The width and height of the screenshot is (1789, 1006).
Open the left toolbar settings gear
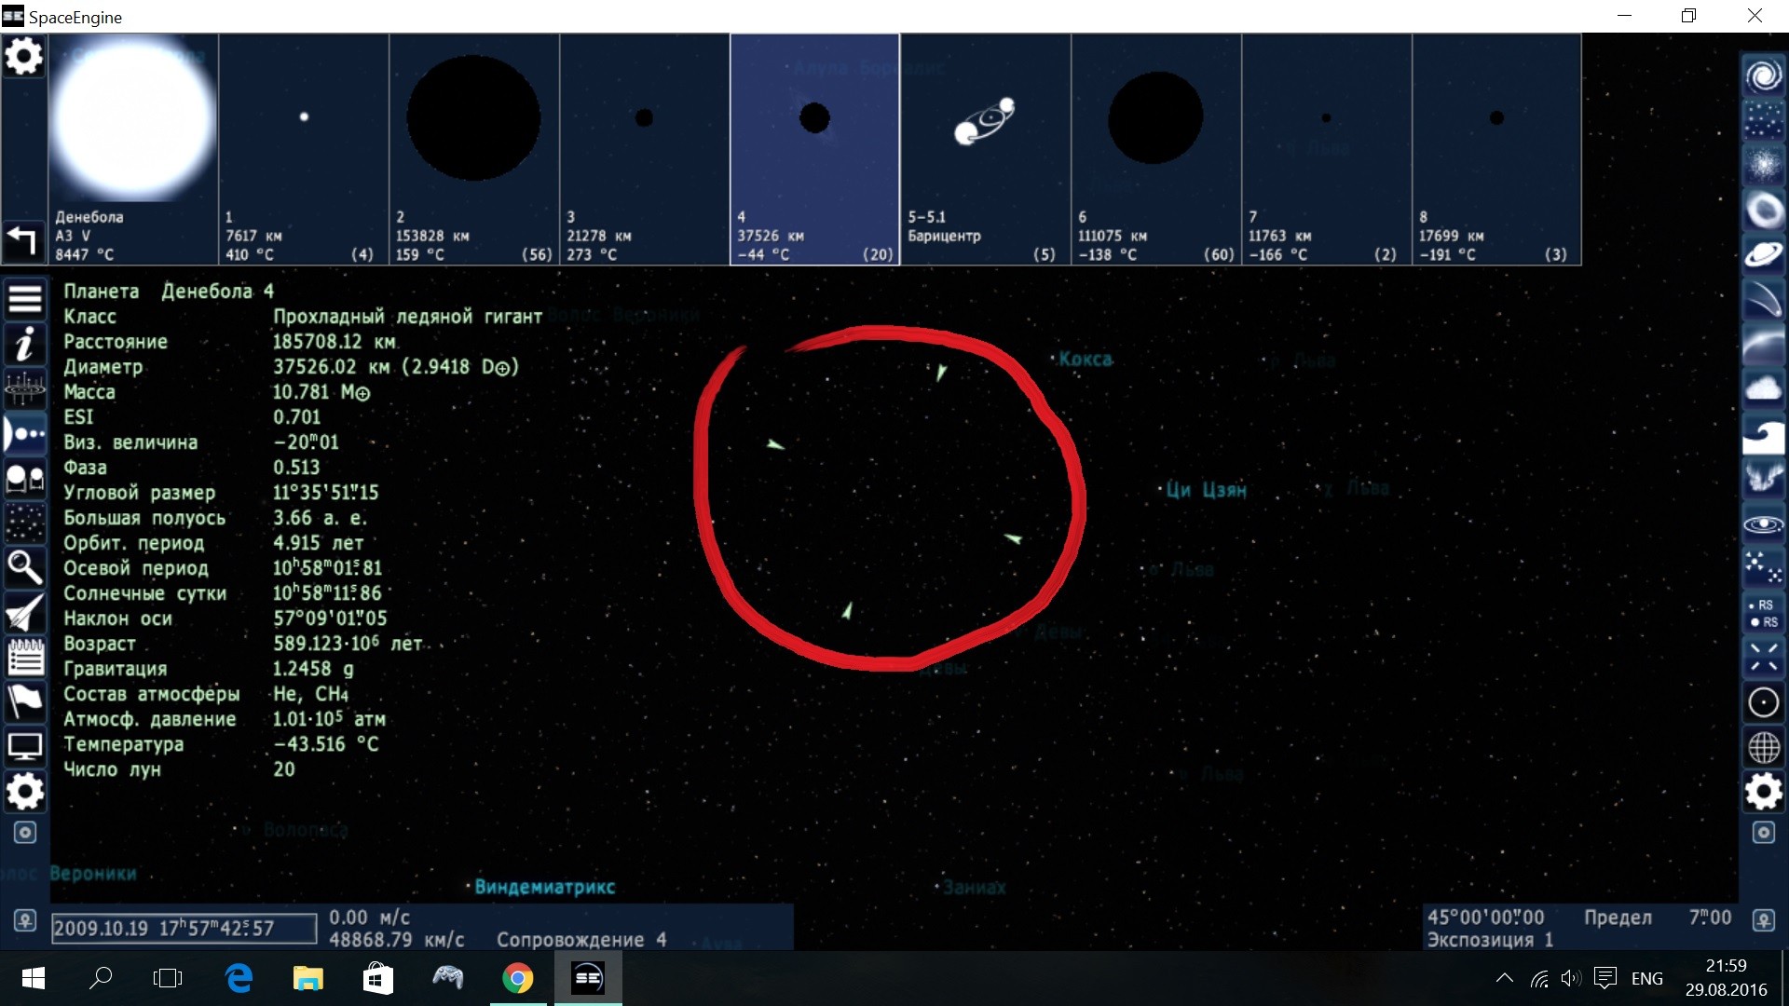25,792
